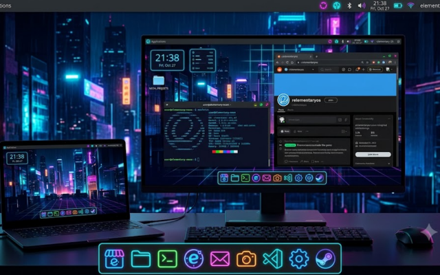Image resolution: width=440 pixels, height=275 pixels.
Task: Open top panel clock showing 21:38
Action: (x=379, y=5)
